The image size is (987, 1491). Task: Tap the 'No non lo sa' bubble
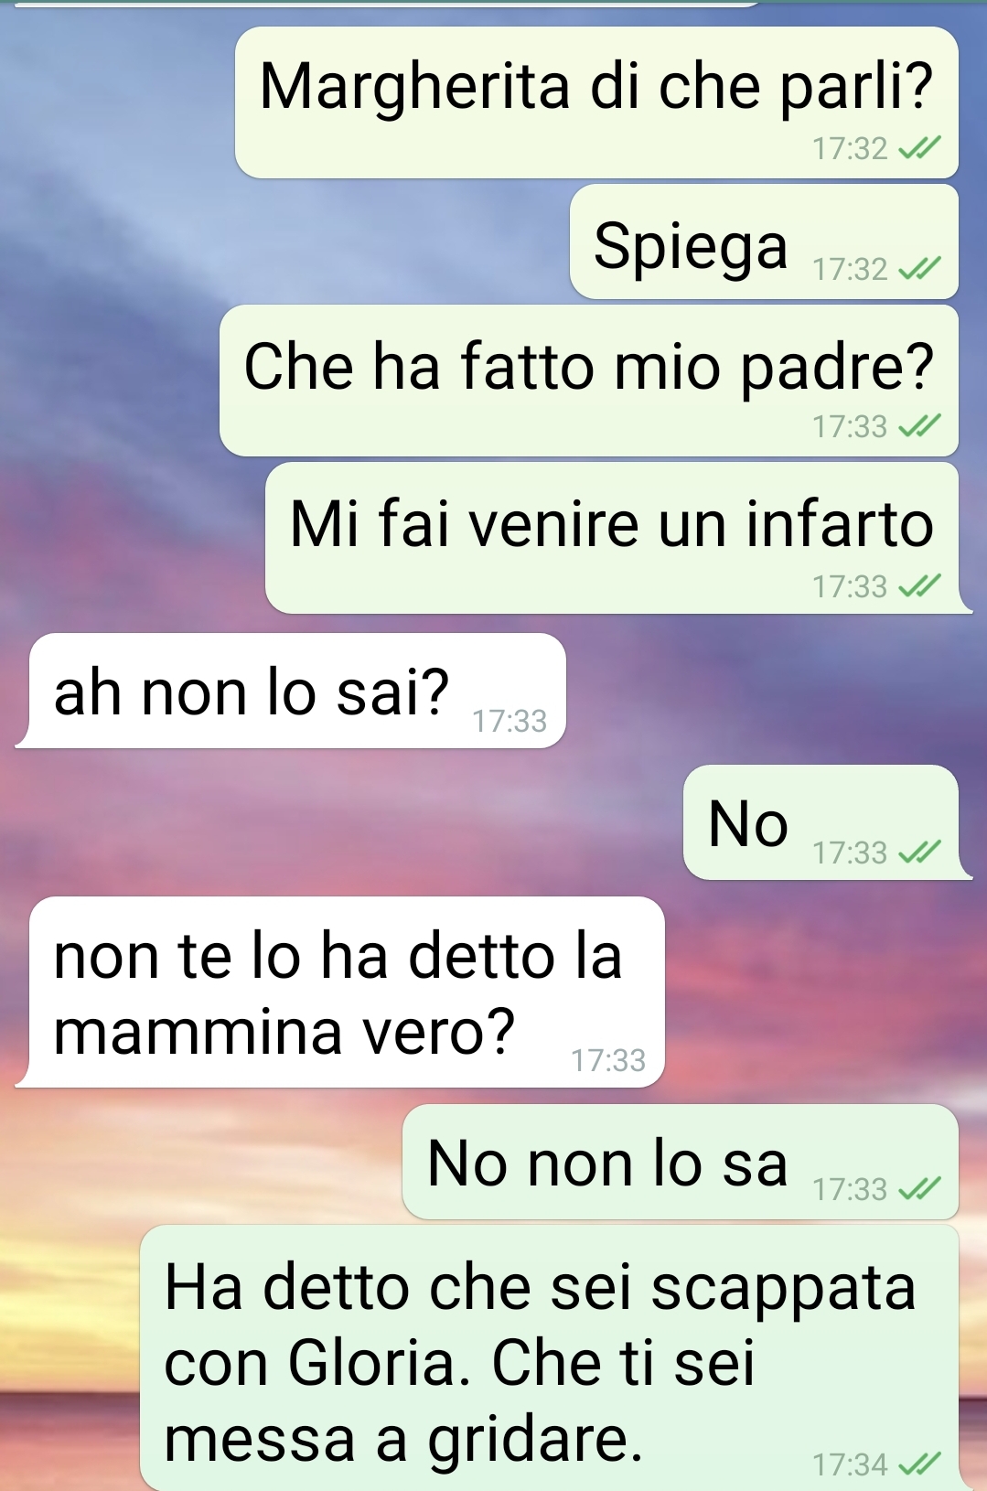pyautogui.click(x=681, y=1162)
